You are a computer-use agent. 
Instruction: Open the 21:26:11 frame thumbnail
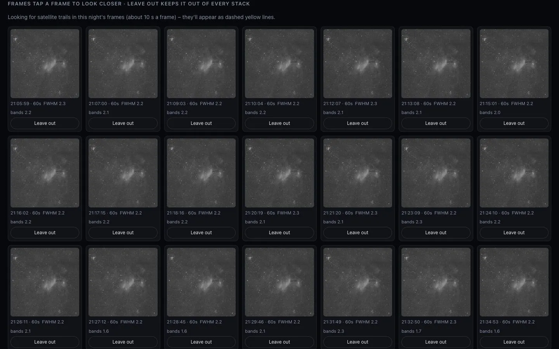pyautogui.click(x=45, y=282)
